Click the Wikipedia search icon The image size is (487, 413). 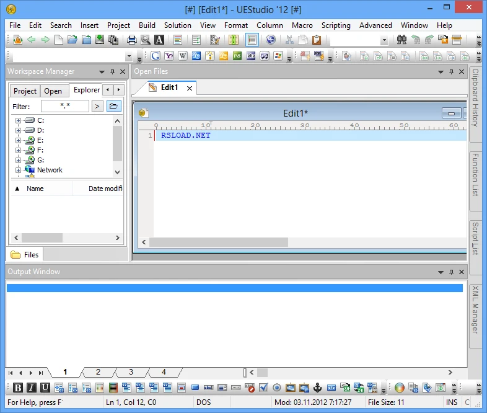pyautogui.click(x=183, y=56)
